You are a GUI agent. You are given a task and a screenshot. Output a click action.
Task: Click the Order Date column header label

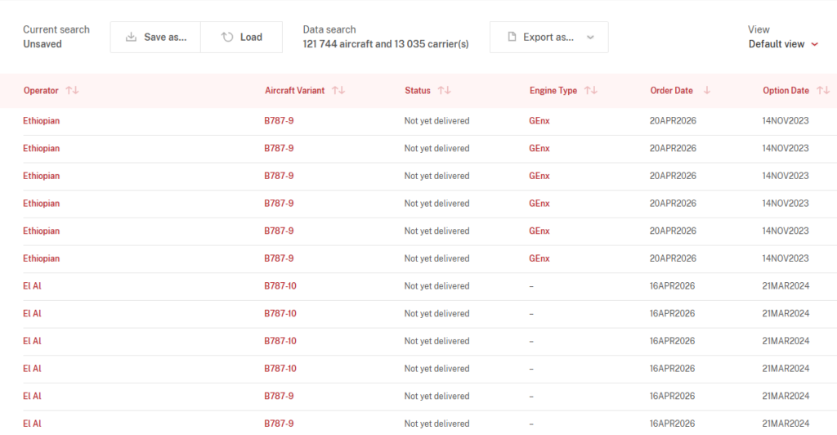point(672,90)
